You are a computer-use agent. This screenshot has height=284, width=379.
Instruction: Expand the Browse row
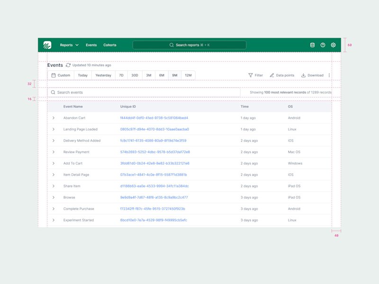click(x=54, y=197)
